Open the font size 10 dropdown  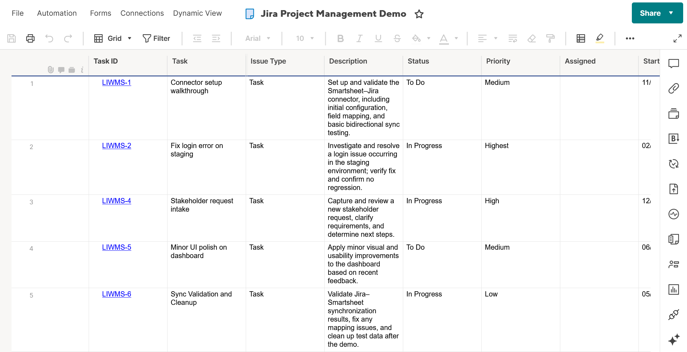pos(305,38)
